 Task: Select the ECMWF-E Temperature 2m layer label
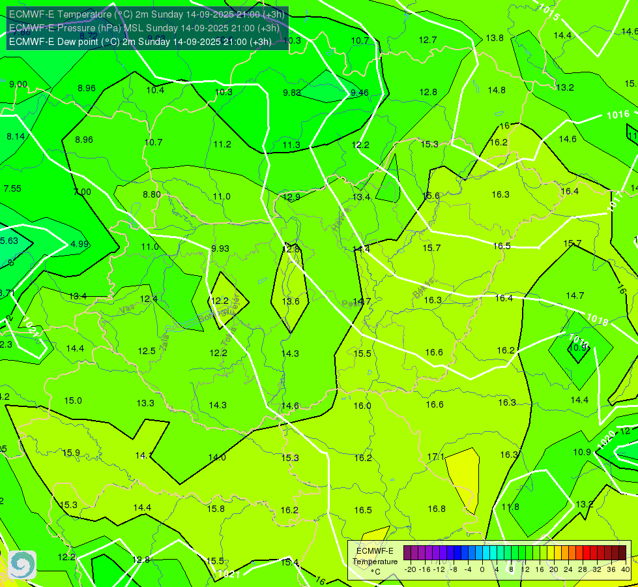coord(147,14)
